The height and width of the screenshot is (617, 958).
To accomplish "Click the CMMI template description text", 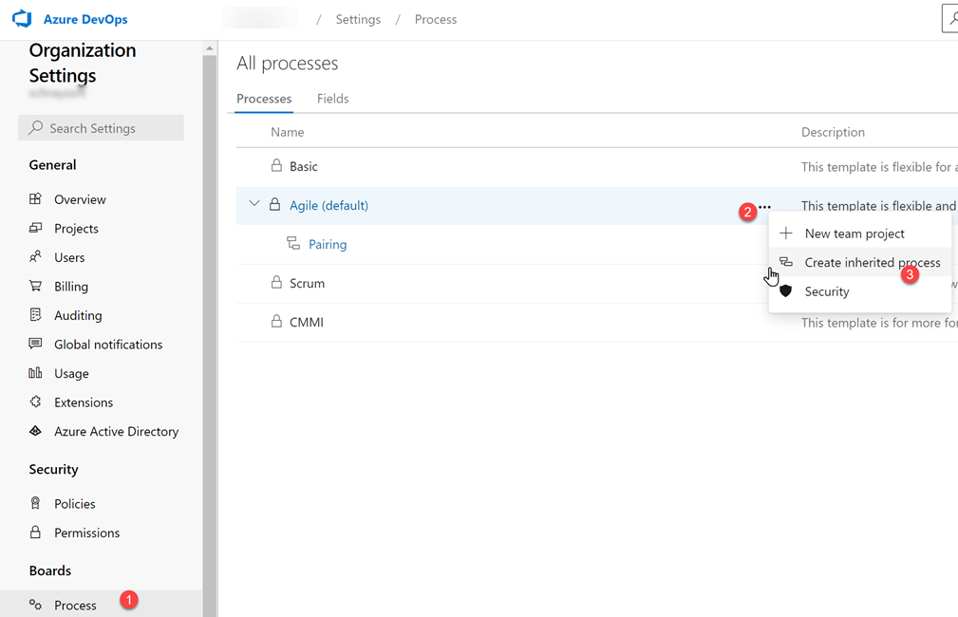I will 879,323.
